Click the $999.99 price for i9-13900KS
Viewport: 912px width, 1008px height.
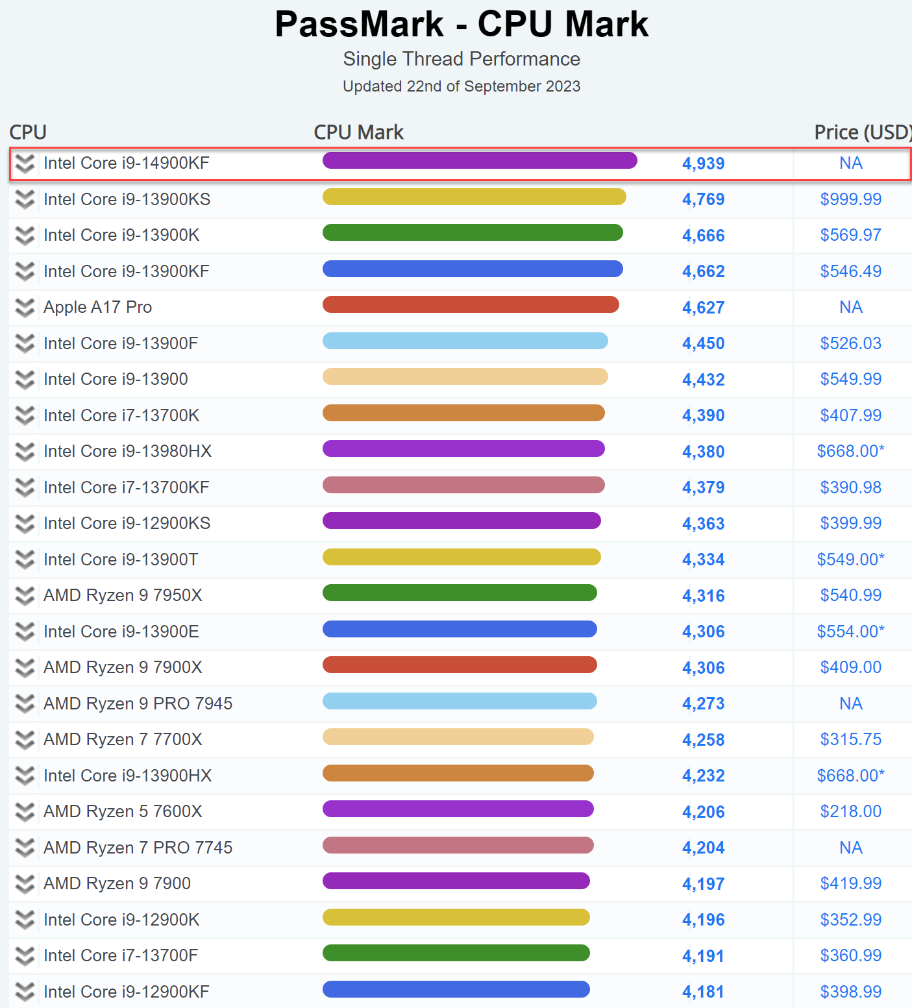[x=850, y=199]
